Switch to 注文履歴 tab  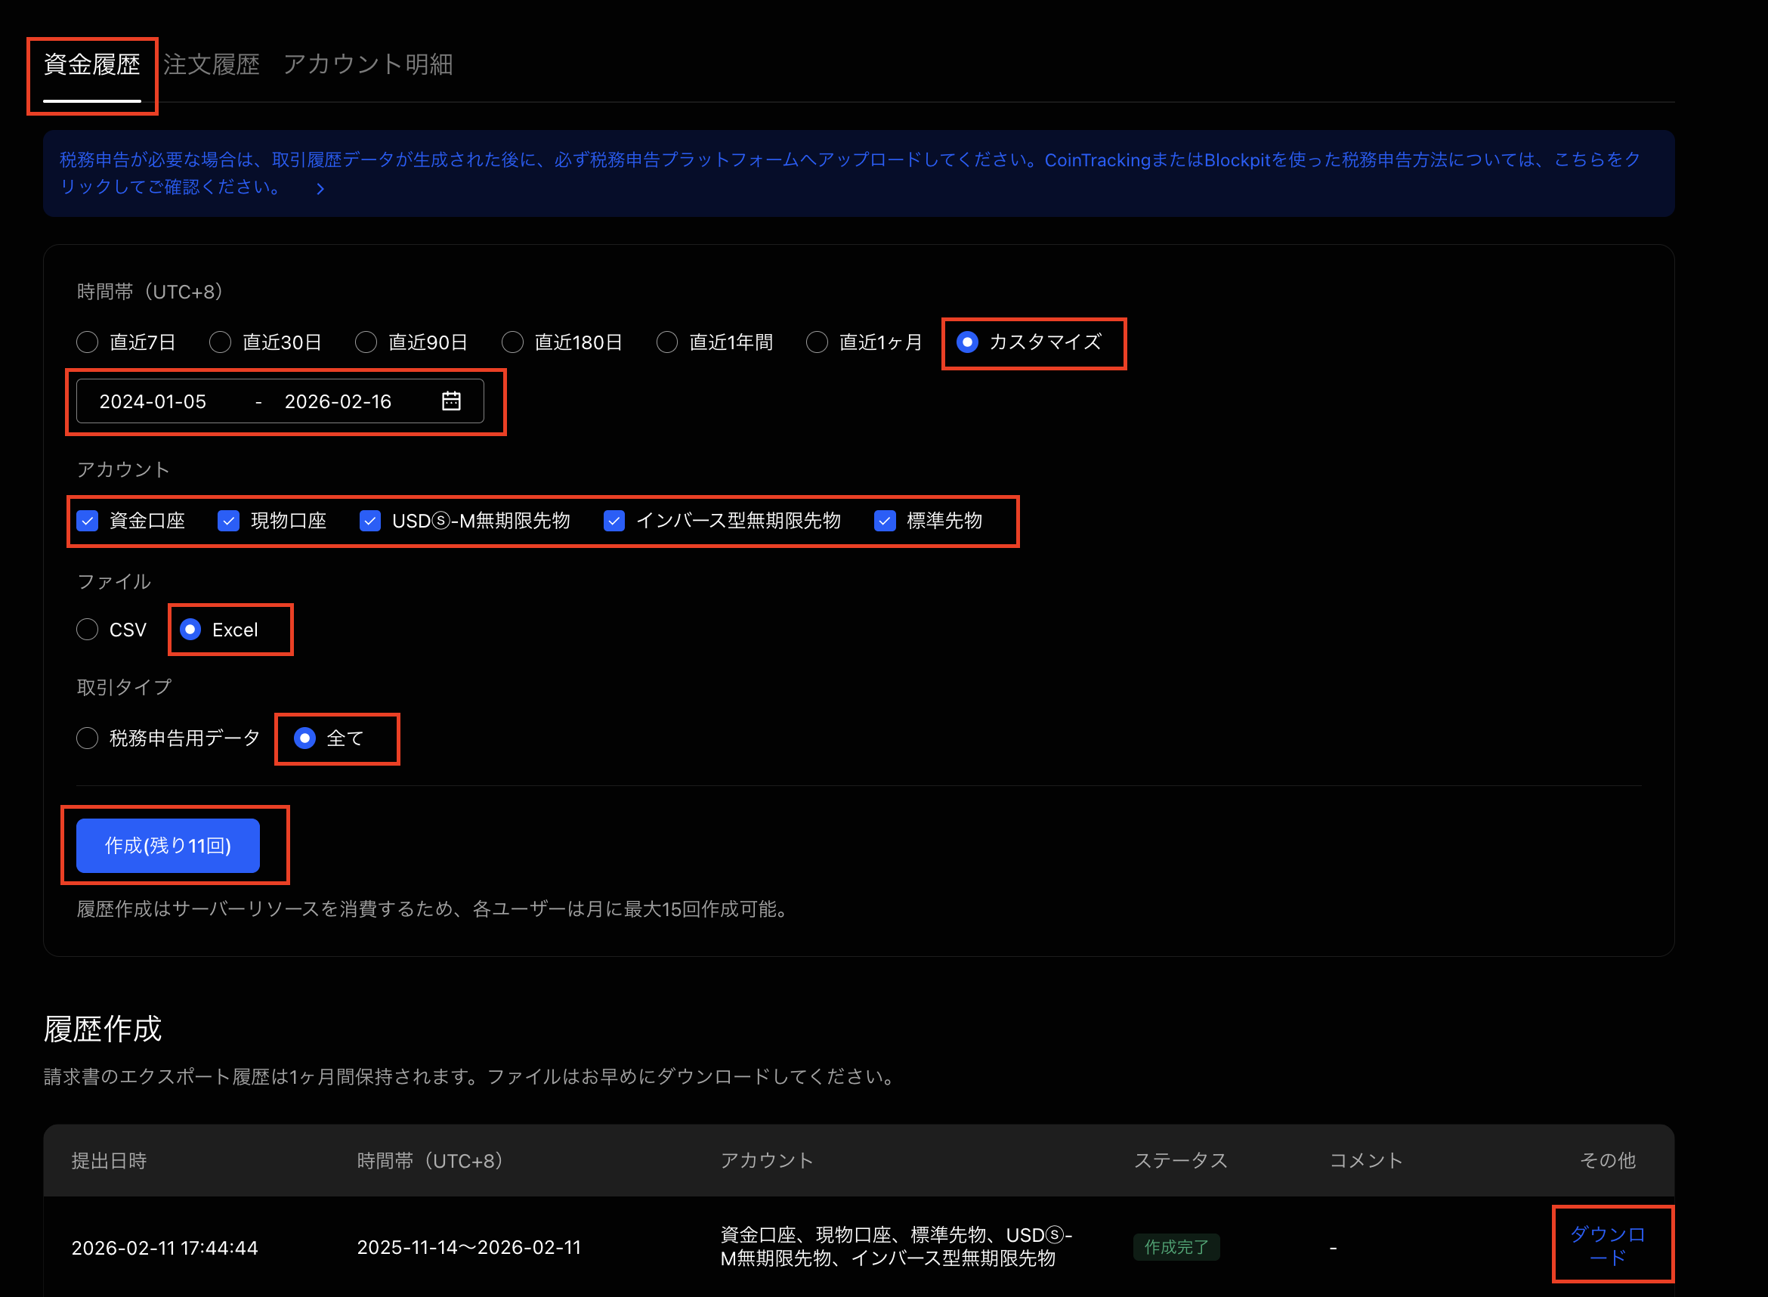[211, 64]
